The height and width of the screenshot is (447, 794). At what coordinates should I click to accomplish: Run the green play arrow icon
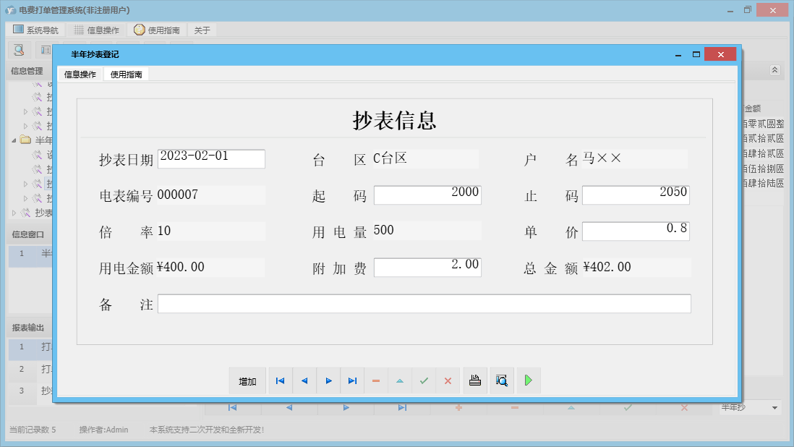coord(529,380)
